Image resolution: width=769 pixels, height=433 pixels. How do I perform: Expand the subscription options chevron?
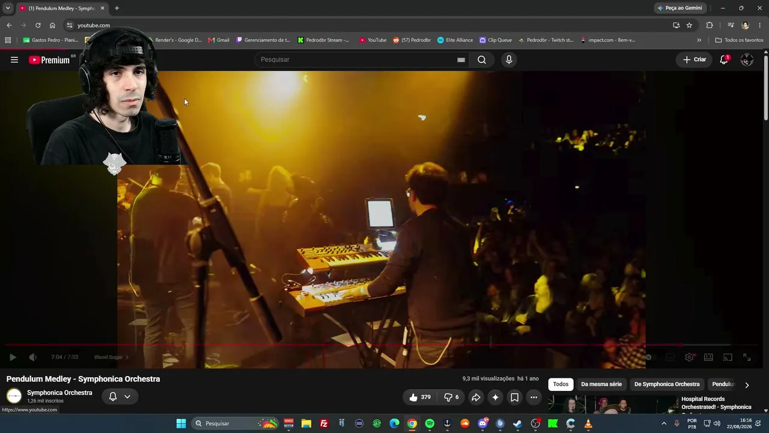click(x=127, y=396)
